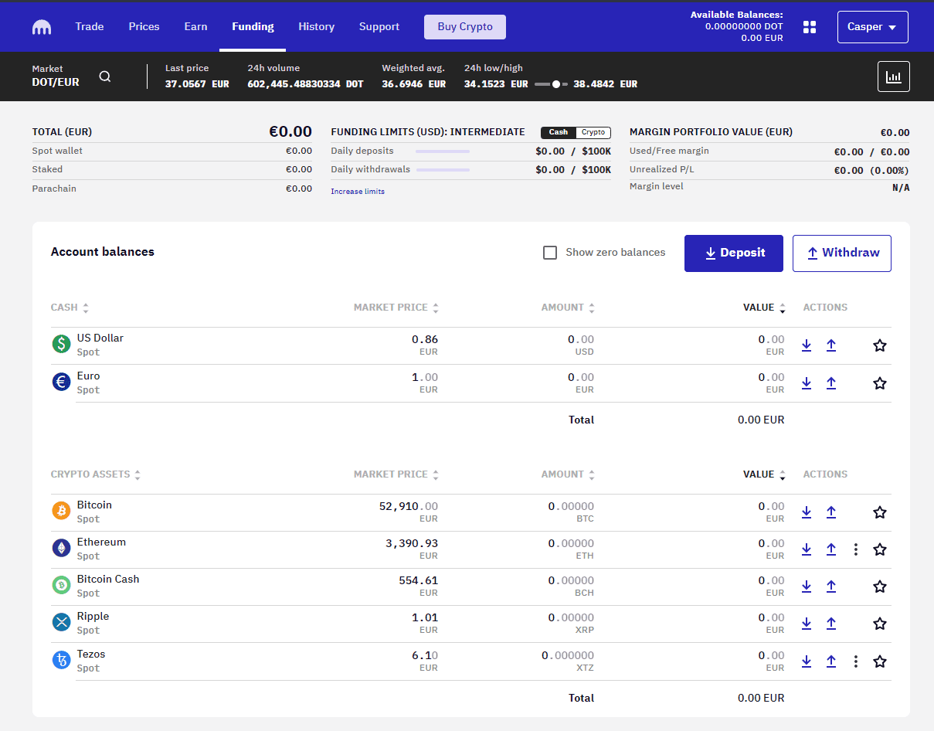Deposit Bitcoin Cash using its download icon
This screenshot has width=934, height=731.
click(x=807, y=586)
